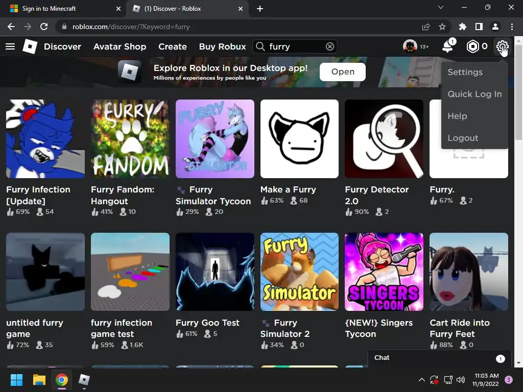Open the taskbar clock and date

[486, 380]
